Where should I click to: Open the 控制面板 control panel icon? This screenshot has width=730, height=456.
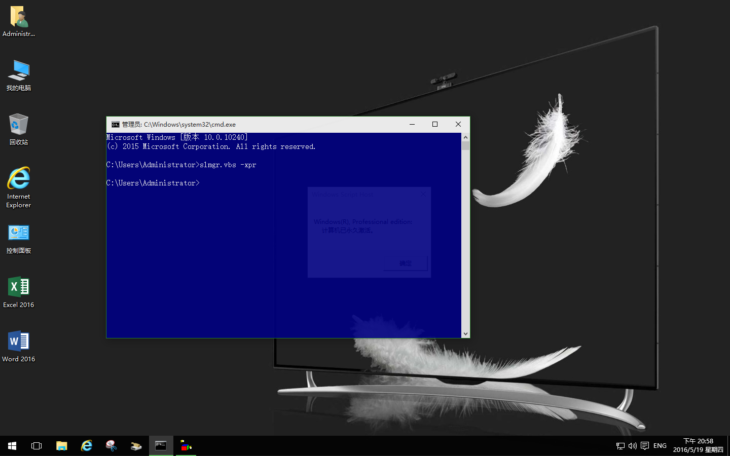19,239
